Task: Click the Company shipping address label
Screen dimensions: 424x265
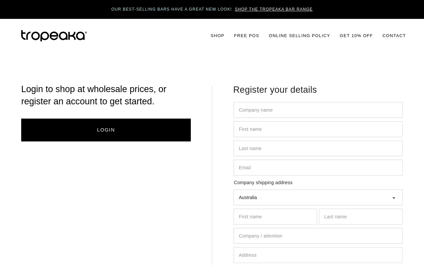Action: point(263,183)
